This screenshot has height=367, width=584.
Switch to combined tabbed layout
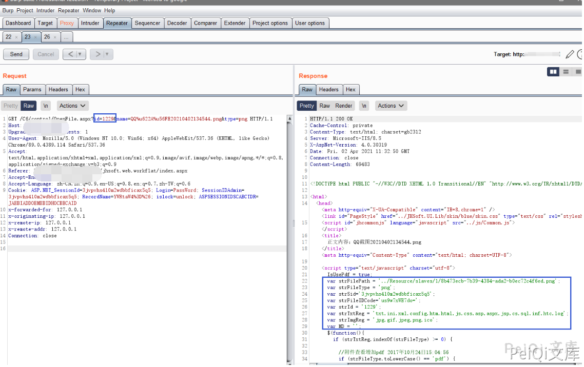pyautogui.click(x=578, y=72)
